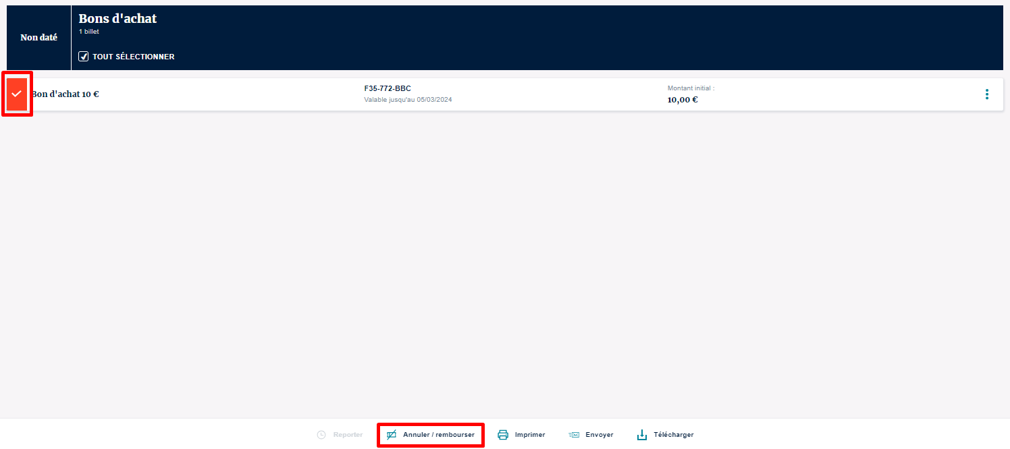The height and width of the screenshot is (449, 1010).
Task: Click the TOUT SÉLECTIONNER label text
Action: (133, 57)
